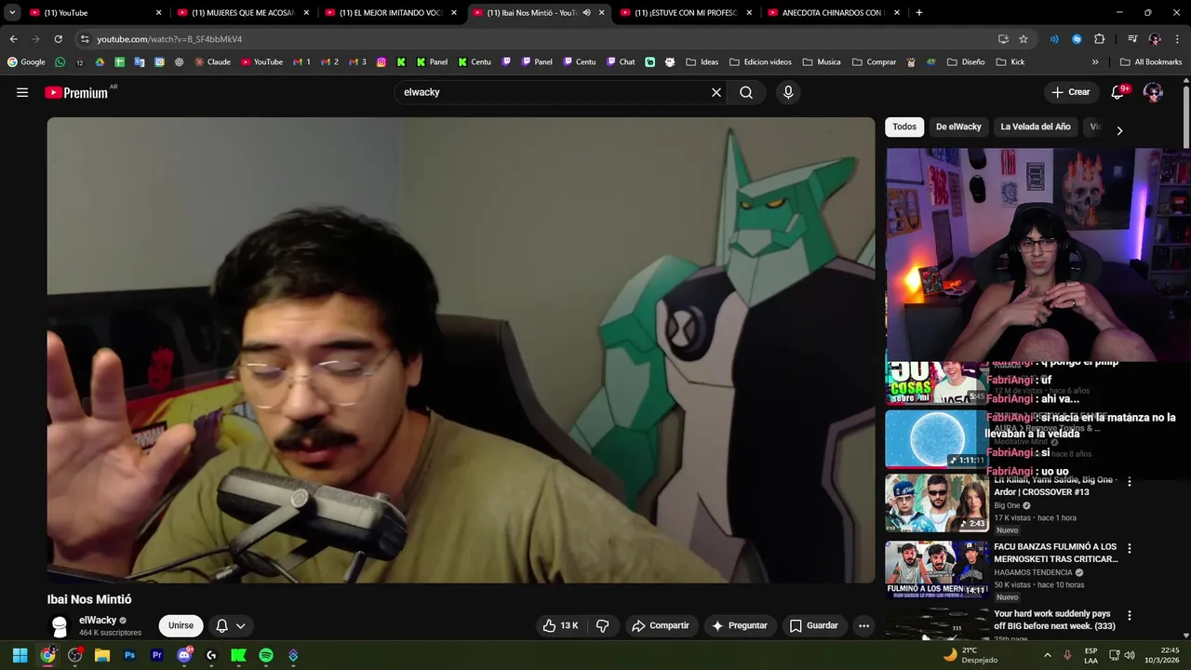1191x670 pixels.
Task: Click the Preguntar button
Action: click(740, 625)
